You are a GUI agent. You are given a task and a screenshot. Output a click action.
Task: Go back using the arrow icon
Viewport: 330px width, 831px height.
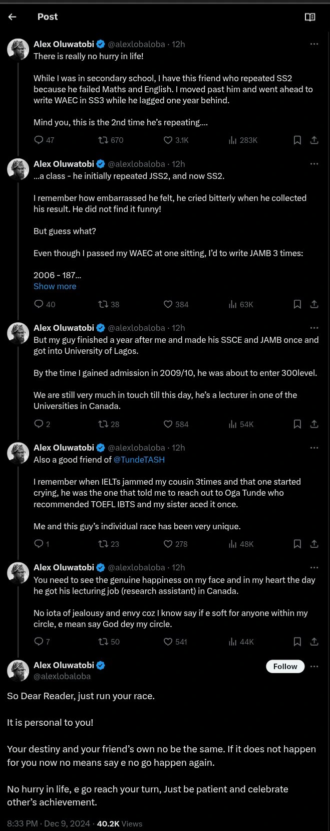click(x=13, y=17)
